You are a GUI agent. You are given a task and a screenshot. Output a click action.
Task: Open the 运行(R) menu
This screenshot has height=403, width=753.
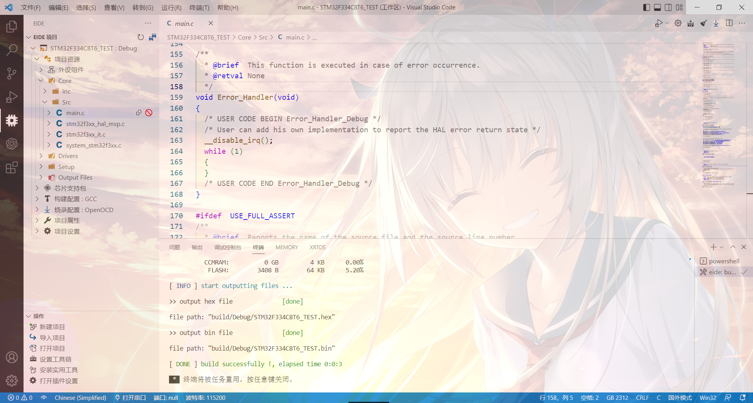tap(171, 7)
